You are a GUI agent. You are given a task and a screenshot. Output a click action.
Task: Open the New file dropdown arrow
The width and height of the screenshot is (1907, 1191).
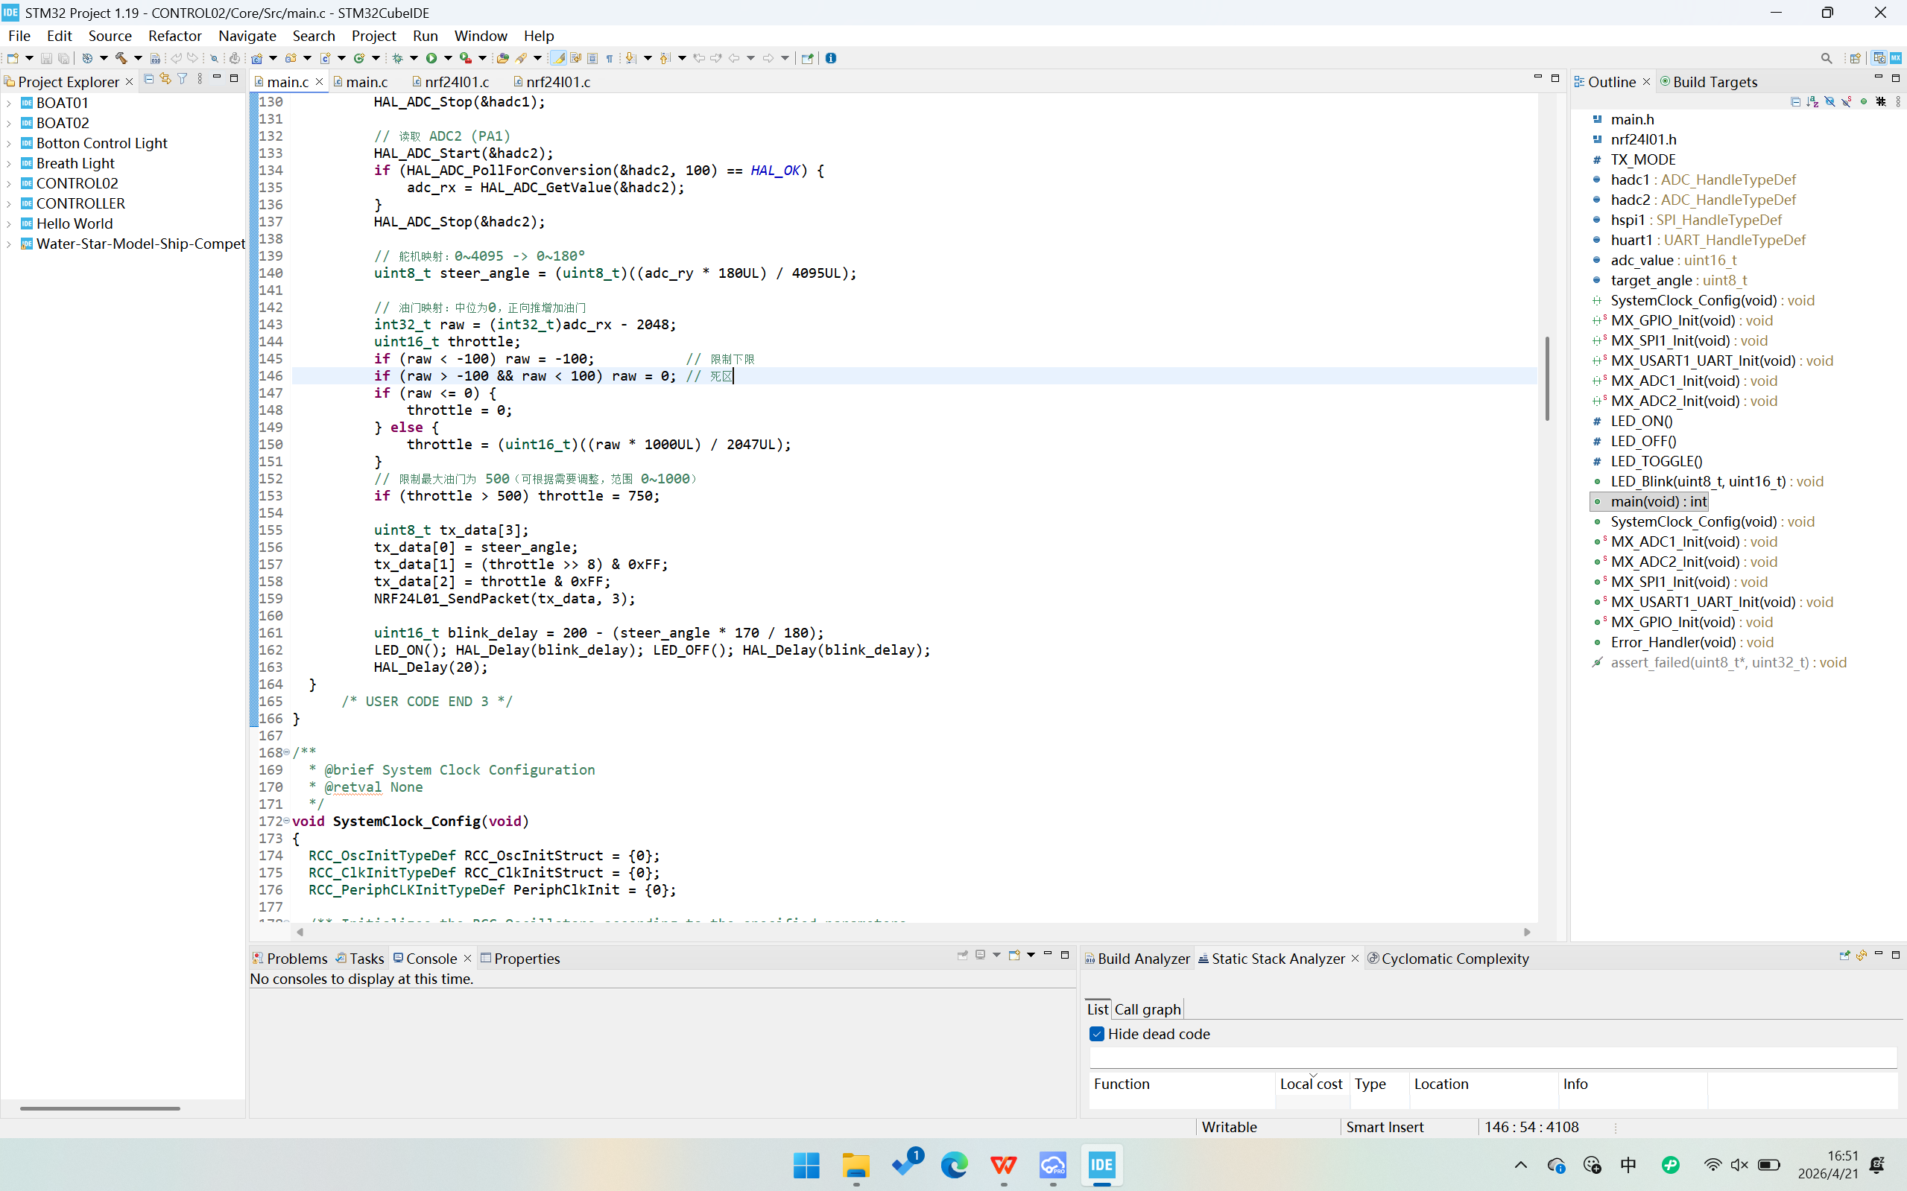click(29, 58)
